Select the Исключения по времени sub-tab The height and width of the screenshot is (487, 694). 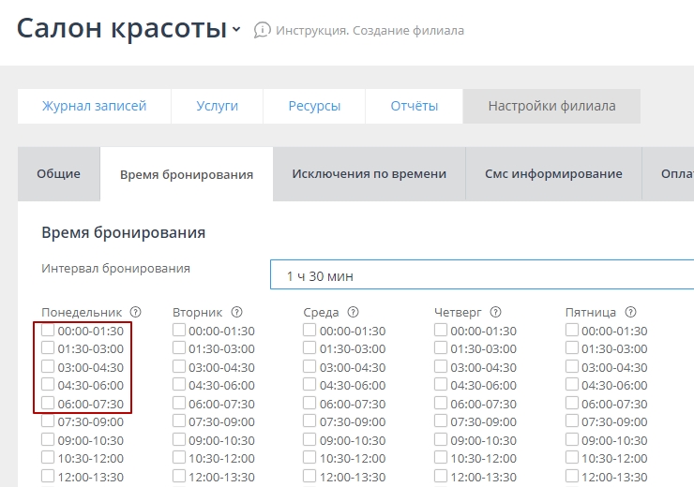[x=369, y=174]
